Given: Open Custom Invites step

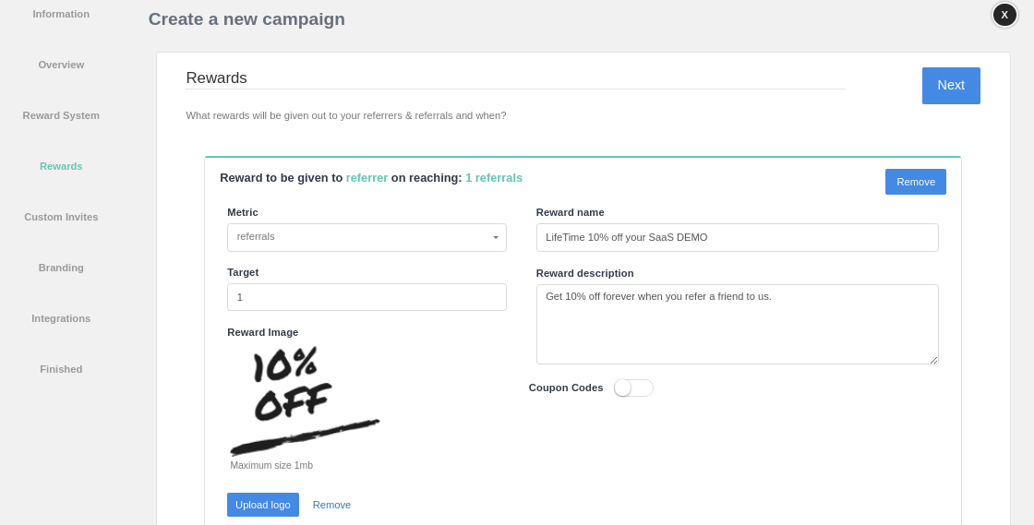Looking at the screenshot, I should click(61, 217).
